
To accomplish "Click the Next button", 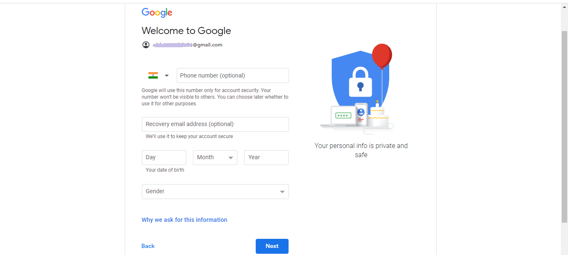I will pyautogui.click(x=272, y=246).
